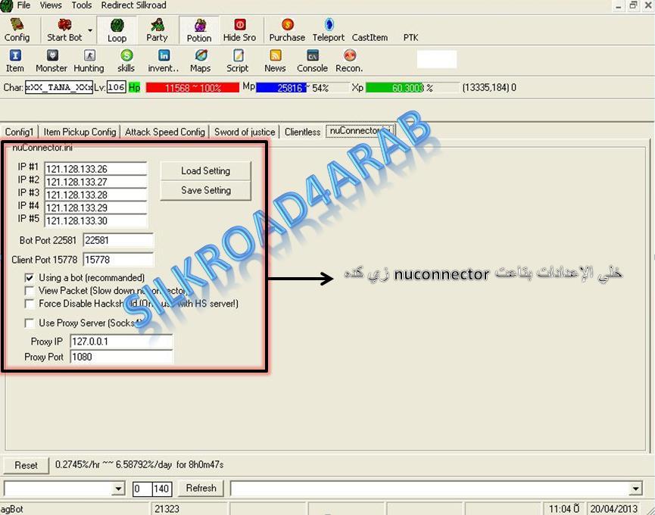Open the Tools menu
Screen dimensions: 655x515
pos(82,5)
